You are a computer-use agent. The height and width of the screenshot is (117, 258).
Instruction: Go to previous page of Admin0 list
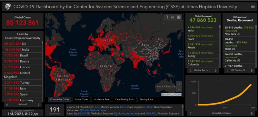7,104
